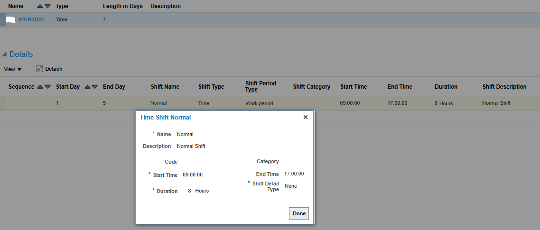Open the Normal shift name link
The image size is (540, 230).
coord(158,103)
